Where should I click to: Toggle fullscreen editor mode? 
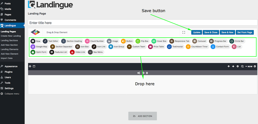tap(184, 32)
